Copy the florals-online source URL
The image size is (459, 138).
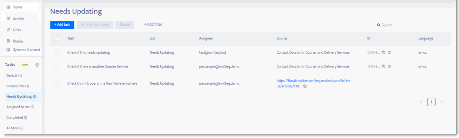[x=305, y=87]
